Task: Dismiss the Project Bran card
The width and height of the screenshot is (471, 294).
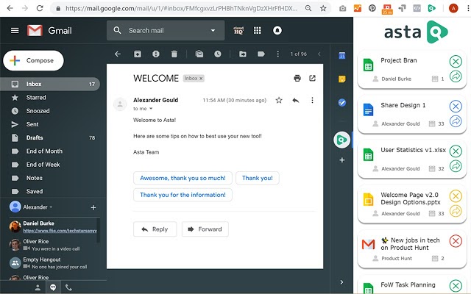Action: click(455, 62)
